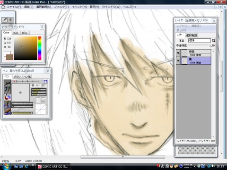Select the pen tool icon in top-left toolbox
Viewport: 227px width, 170px height.
pos(5,20)
